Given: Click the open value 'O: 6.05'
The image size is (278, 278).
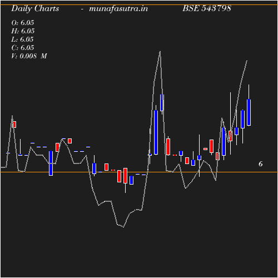Looking at the screenshot, I should click(23, 23).
